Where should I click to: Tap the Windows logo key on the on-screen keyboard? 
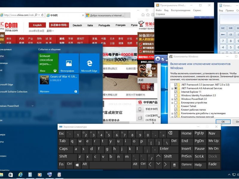tap(77, 165)
